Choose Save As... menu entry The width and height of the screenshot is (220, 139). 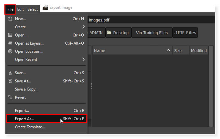click(46, 81)
